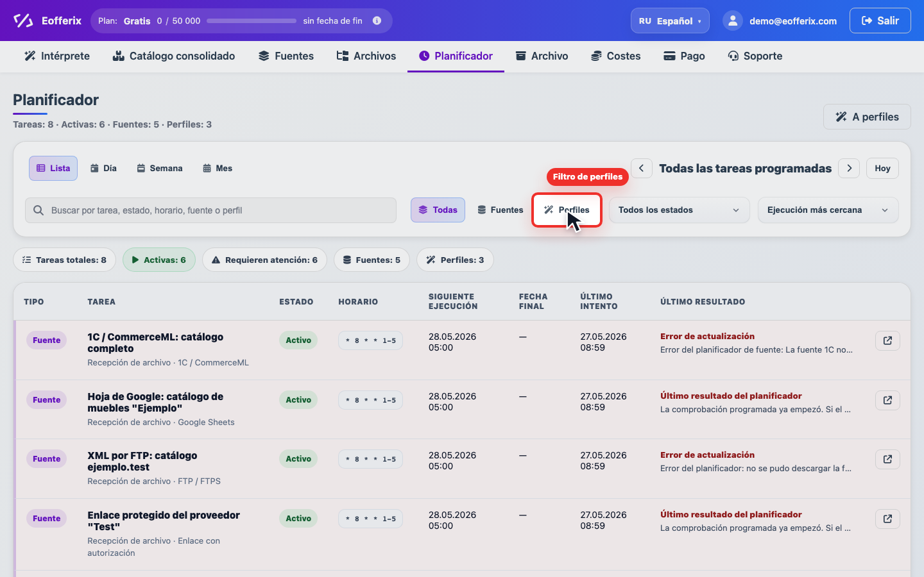Click Fuente badge in Hoja de Google row

(x=47, y=400)
